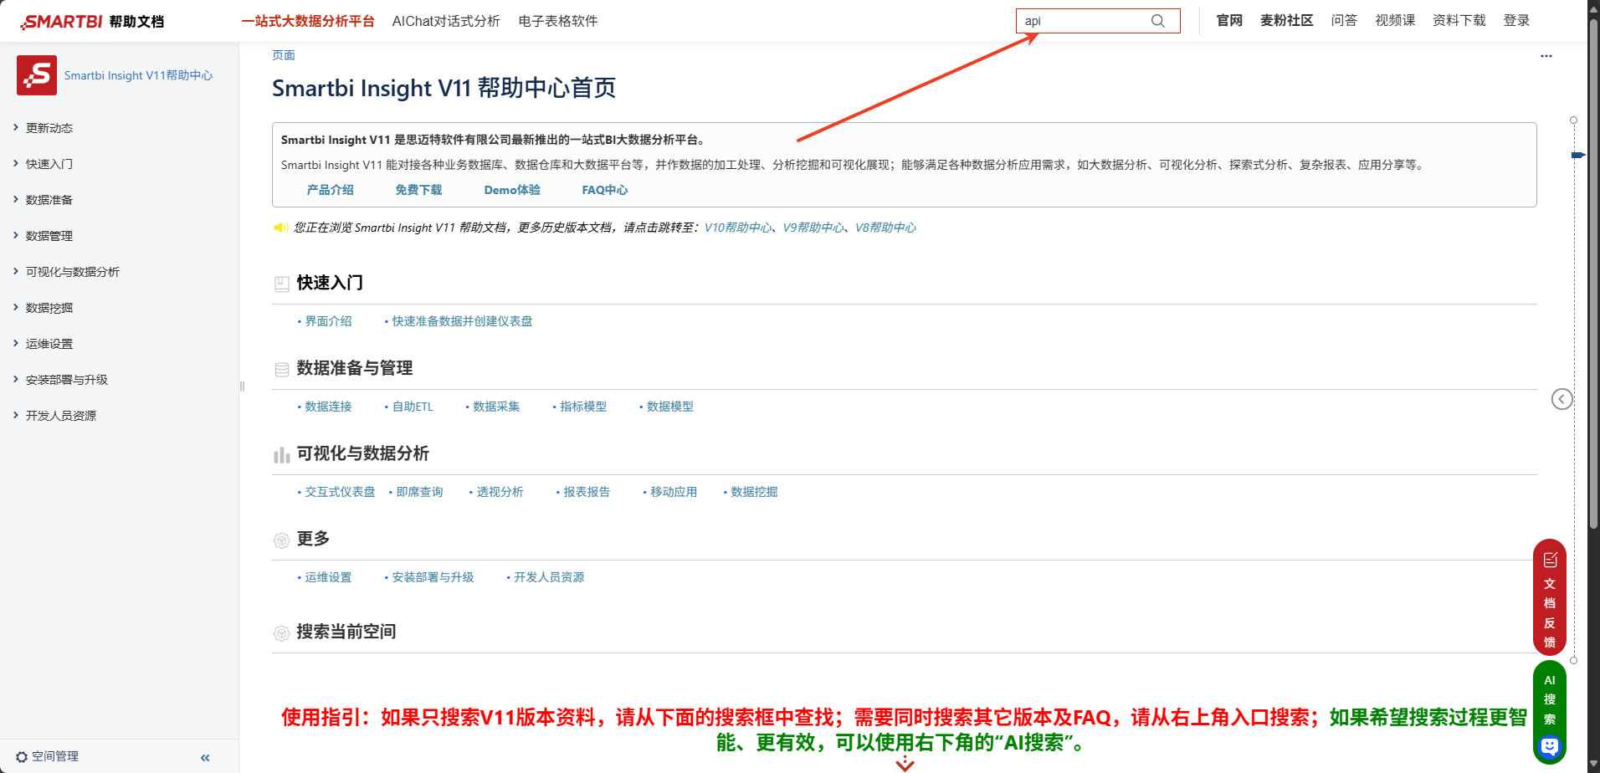Expand 数据挖掘 in the sidebar tree
The width and height of the screenshot is (1600, 773).
click(16, 307)
